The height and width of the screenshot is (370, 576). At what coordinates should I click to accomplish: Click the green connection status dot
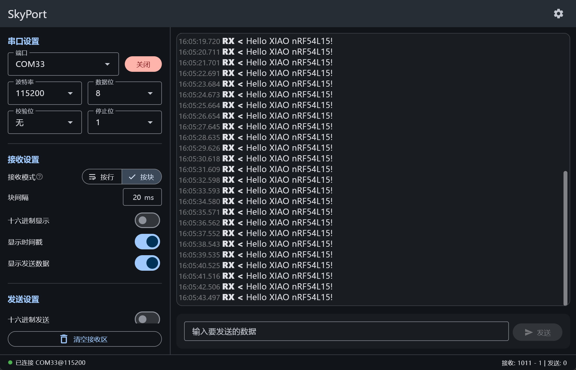pyautogui.click(x=10, y=363)
